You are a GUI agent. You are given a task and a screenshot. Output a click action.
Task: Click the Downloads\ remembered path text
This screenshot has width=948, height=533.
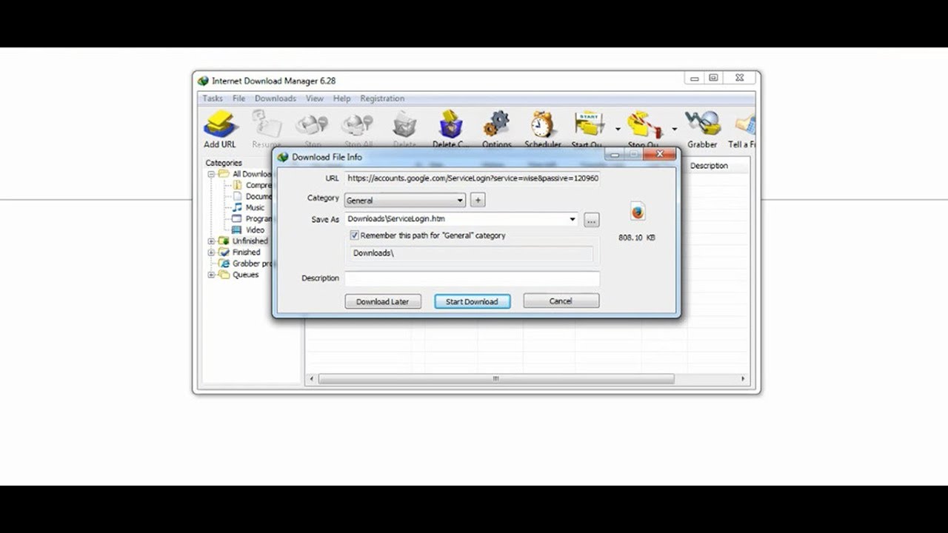373,253
